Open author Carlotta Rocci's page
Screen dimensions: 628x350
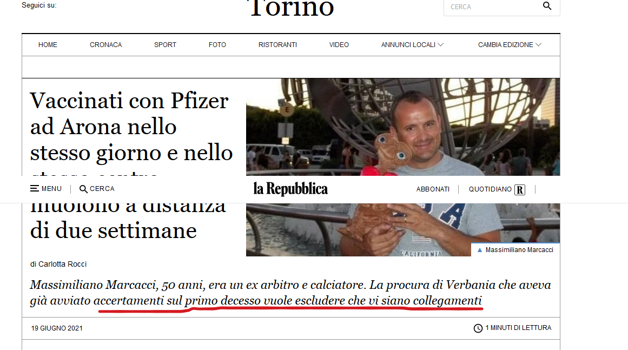coord(63,265)
